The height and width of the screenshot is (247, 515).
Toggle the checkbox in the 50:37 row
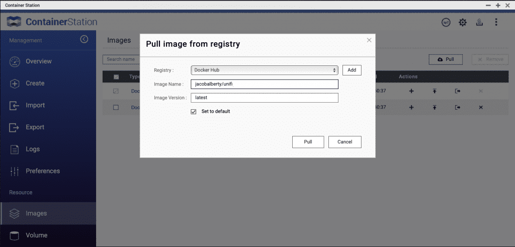[116, 91]
